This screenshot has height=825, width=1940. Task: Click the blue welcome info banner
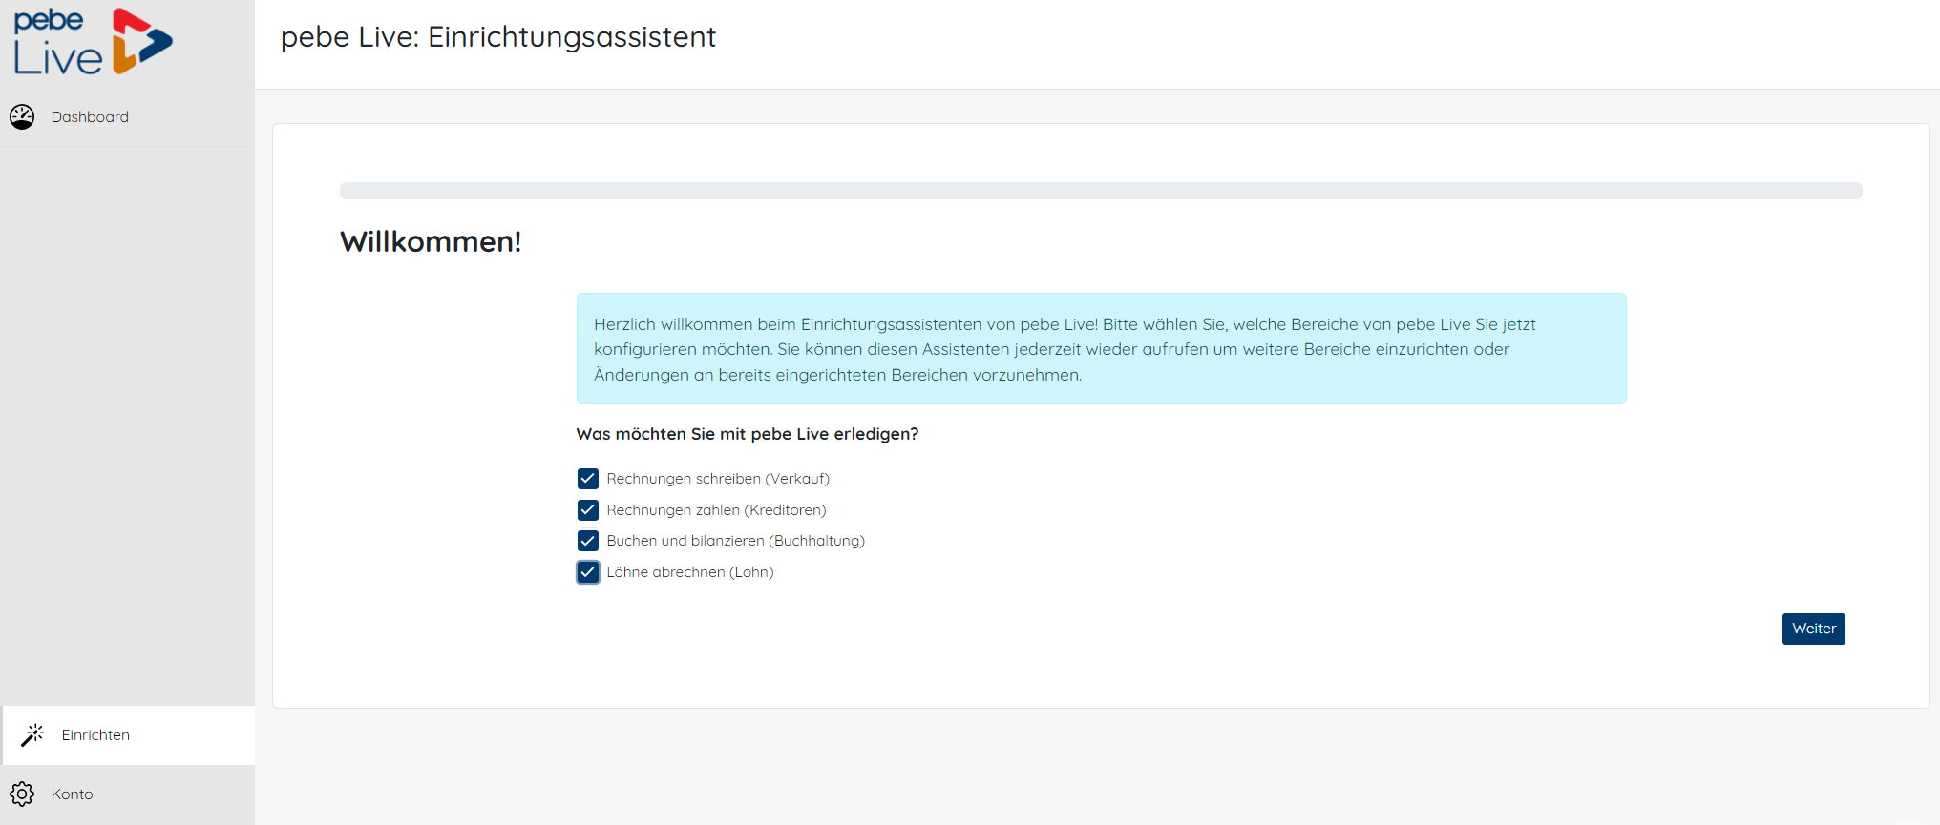point(1100,349)
